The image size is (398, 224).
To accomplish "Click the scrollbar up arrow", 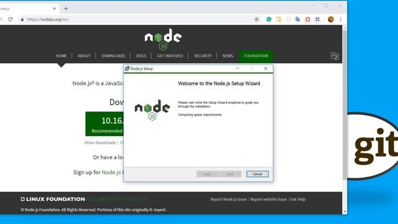I will [x=345, y=27].
